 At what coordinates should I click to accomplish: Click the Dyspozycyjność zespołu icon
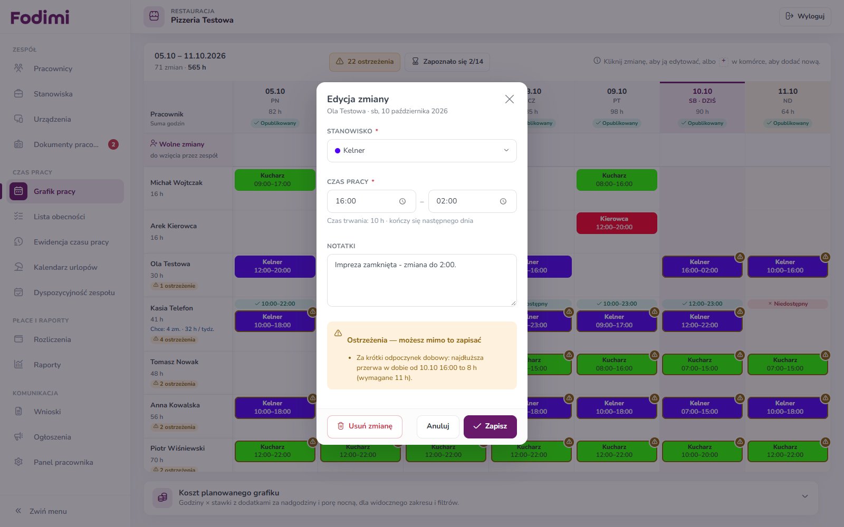(18, 292)
